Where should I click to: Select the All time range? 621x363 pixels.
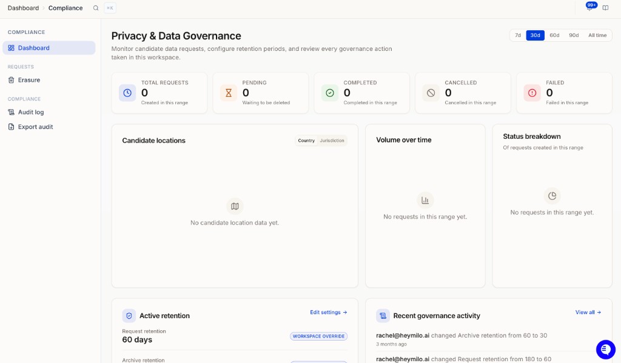coord(597,35)
